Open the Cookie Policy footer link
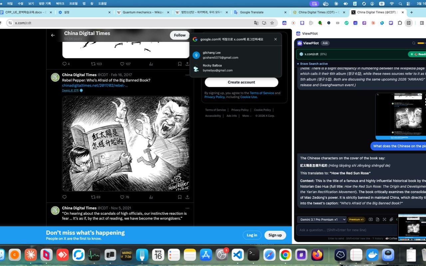 point(262,110)
